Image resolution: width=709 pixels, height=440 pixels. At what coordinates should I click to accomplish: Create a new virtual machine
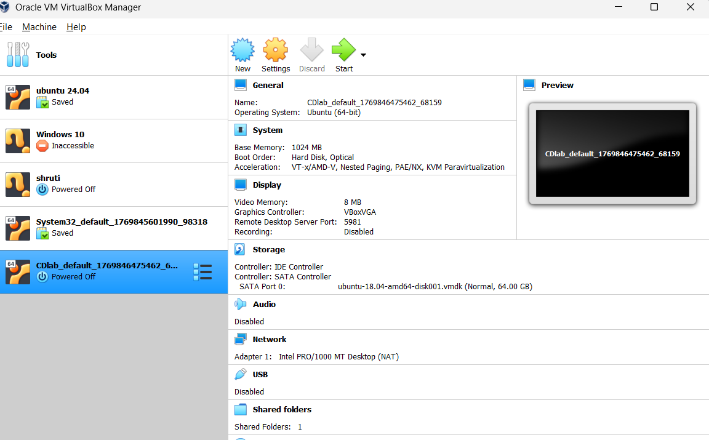point(242,54)
